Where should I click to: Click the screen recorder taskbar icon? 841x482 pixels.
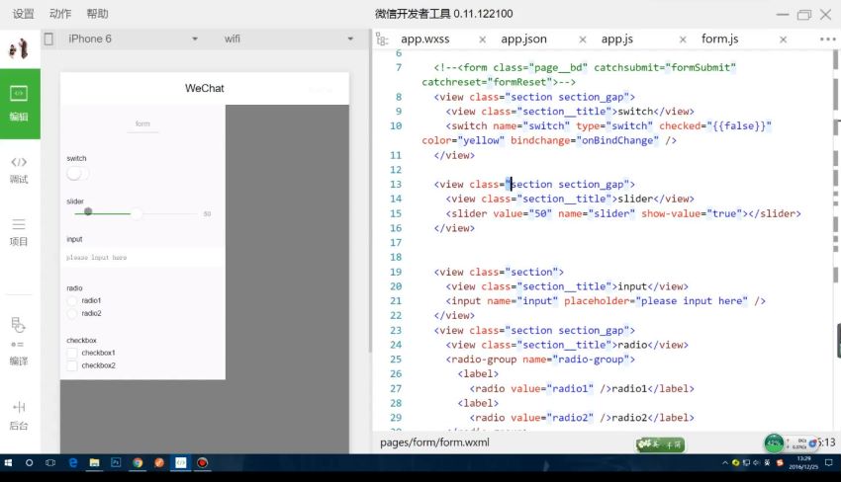click(x=202, y=462)
